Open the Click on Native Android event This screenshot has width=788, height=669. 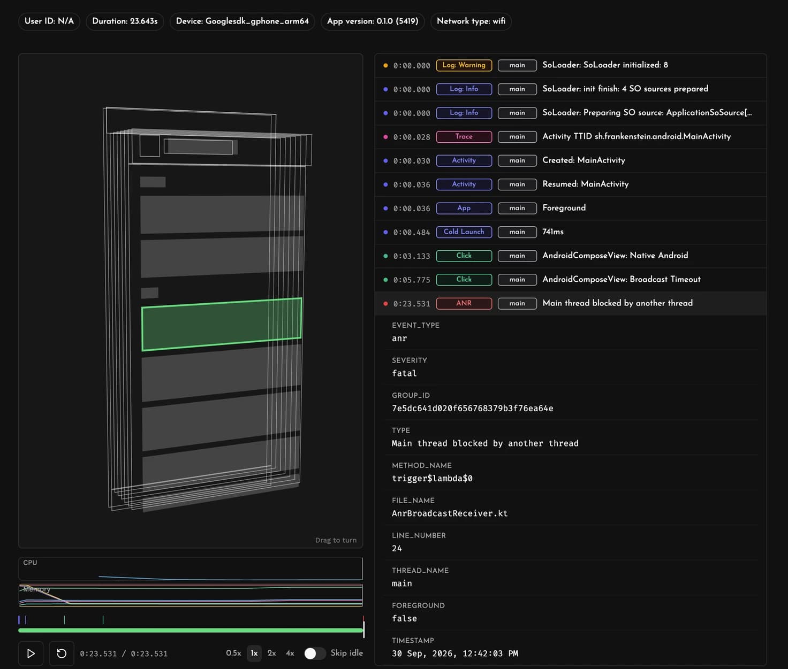tap(571, 256)
